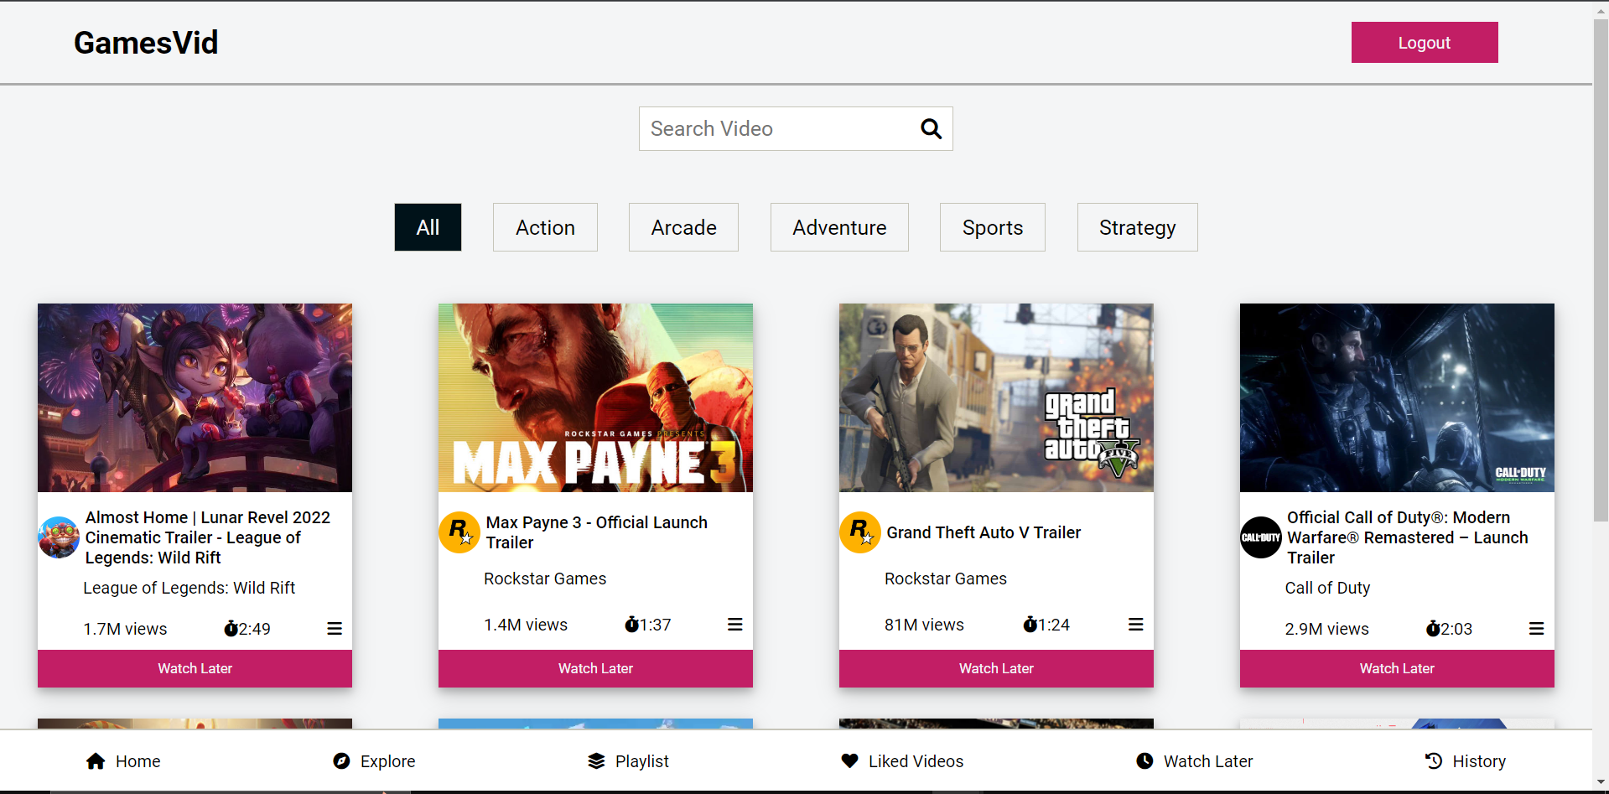Open the History page
The image size is (1609, 794).
tap(1465, 761)
